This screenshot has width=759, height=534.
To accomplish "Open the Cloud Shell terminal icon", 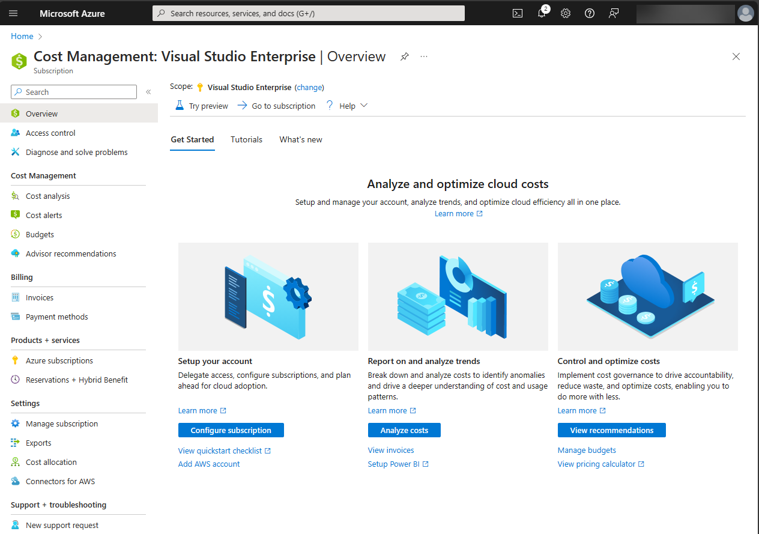I will pos(517,13).
